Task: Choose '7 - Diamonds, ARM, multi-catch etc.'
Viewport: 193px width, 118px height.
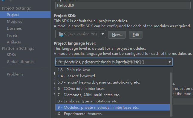Action: [113, 95]
